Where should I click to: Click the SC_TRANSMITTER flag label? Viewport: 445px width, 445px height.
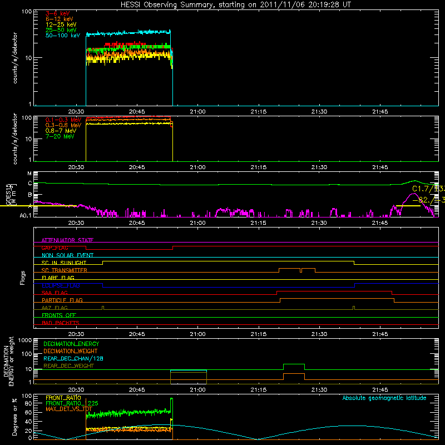pos(64,270)
